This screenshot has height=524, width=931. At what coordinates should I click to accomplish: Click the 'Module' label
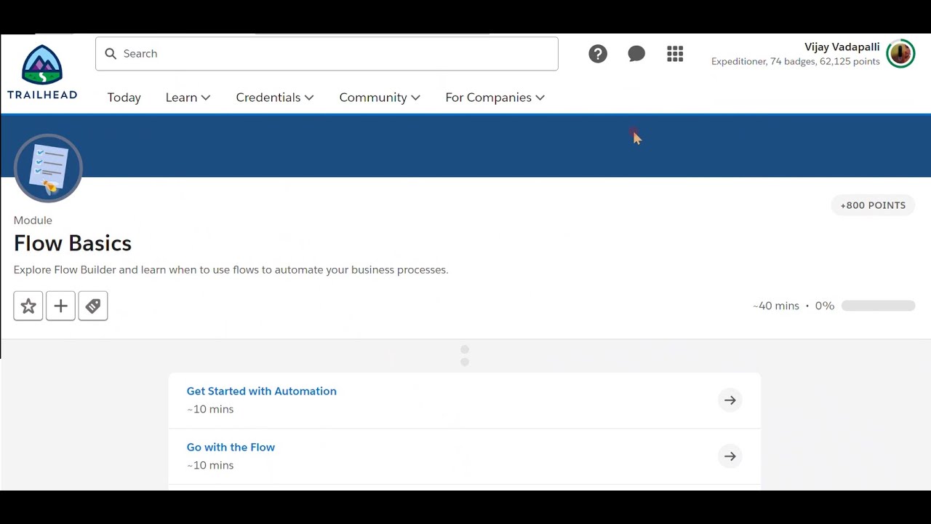pyautogui.click(x=33, y=221)
